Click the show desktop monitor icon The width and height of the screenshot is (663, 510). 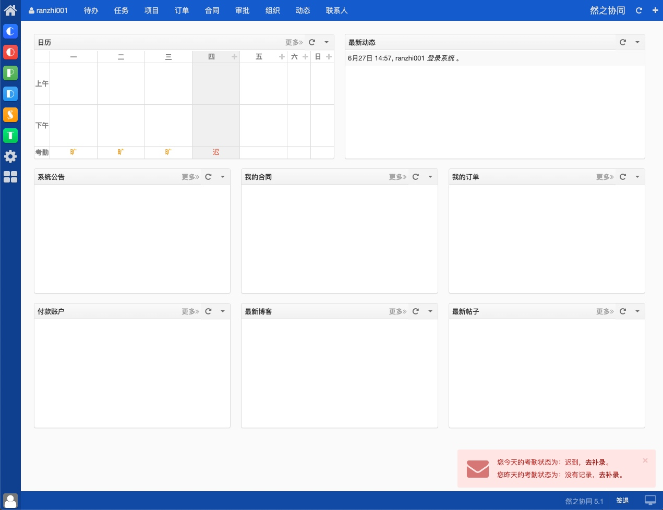[x=650, y=500]
